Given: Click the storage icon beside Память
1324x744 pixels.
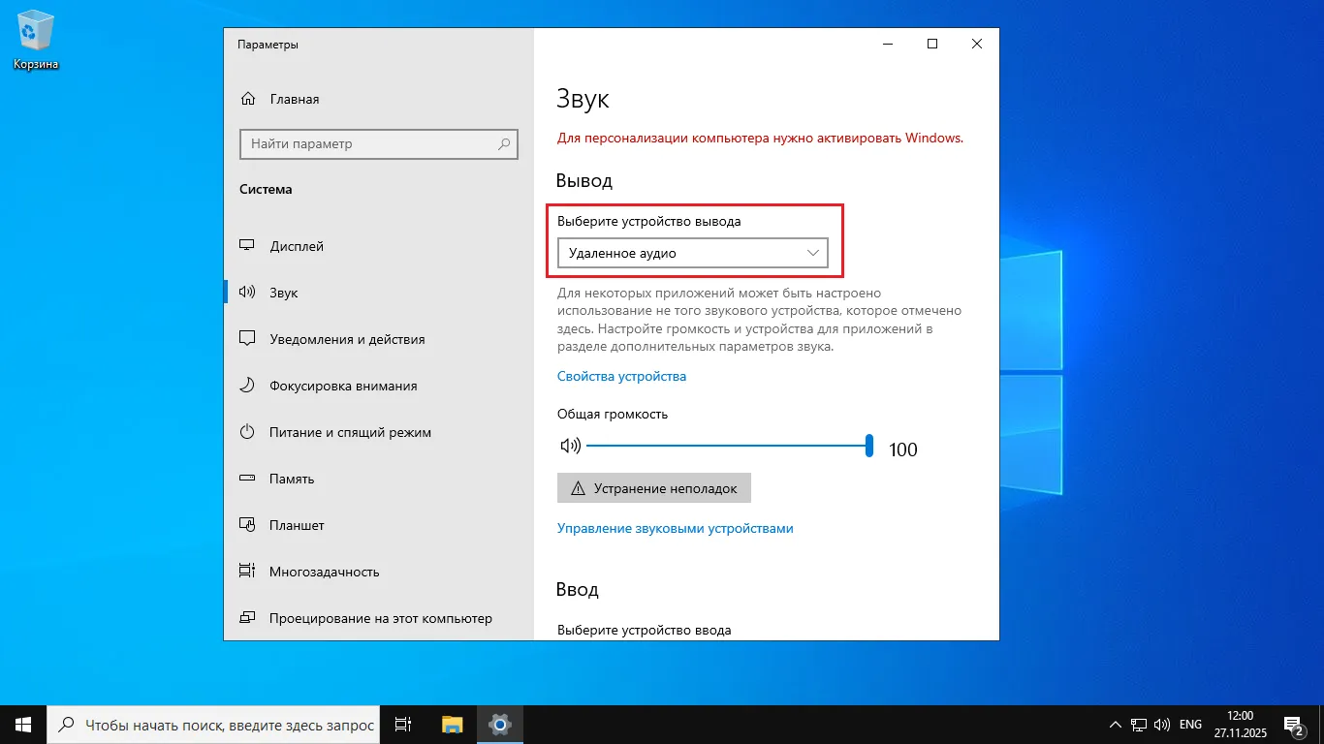Looking at the screenshot, I should pos(248,479).
